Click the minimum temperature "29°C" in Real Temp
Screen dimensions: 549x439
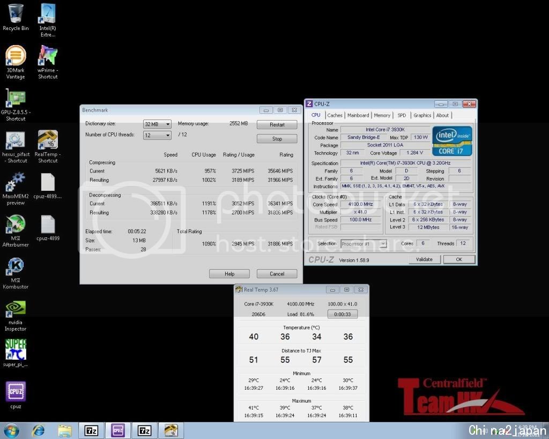tap(254, 380)
